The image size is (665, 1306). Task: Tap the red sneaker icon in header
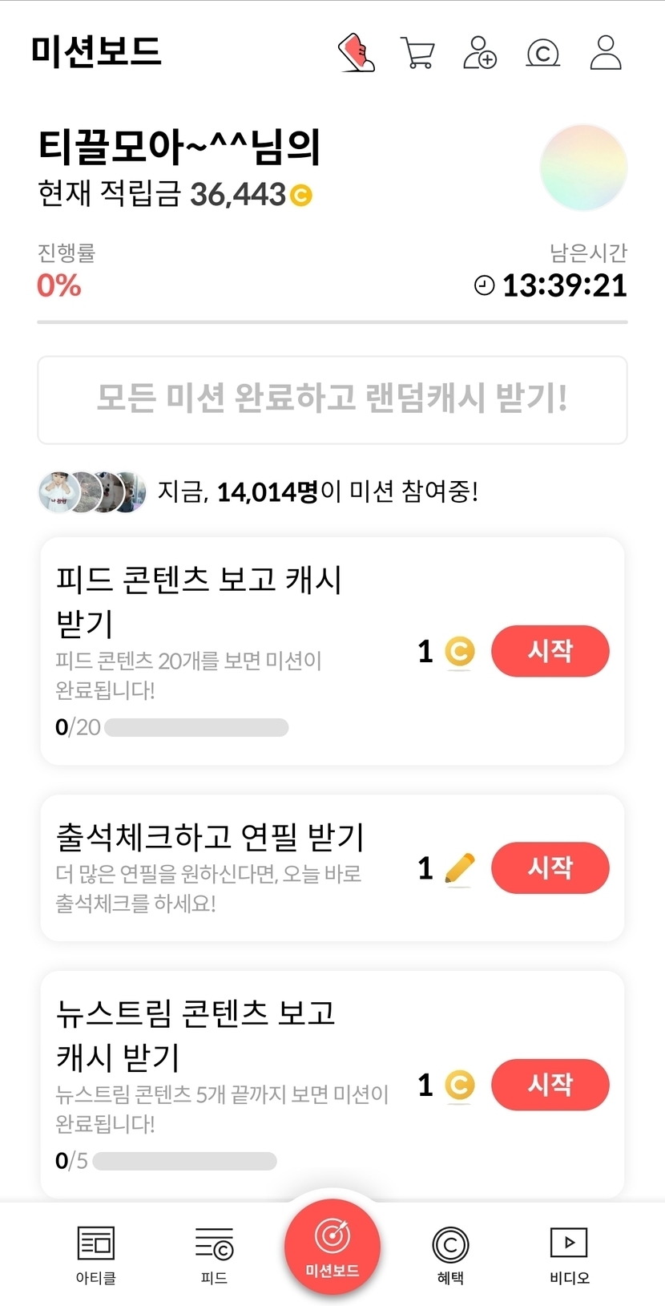357,53
